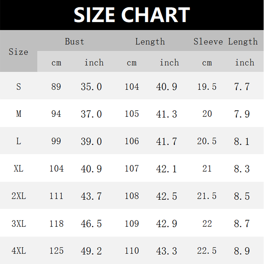The image size is (264, 264).
Task: Click the L size row label
Action: click(18, 141)
